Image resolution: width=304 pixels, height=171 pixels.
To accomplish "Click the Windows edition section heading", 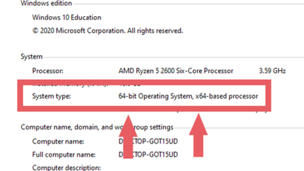I will (46, 3).
